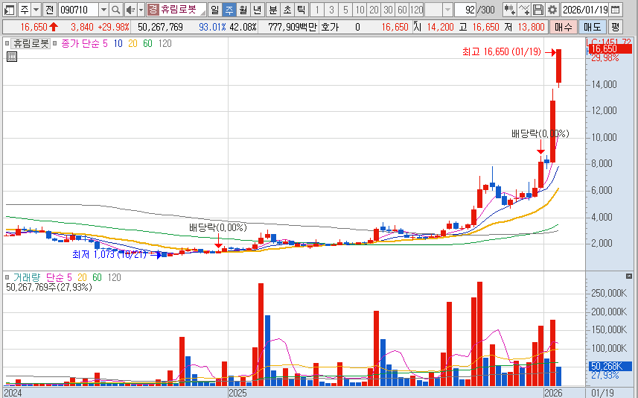Click the volume value 50,267,769
This screenshot has width=638, height=398.
click(160, 27)
